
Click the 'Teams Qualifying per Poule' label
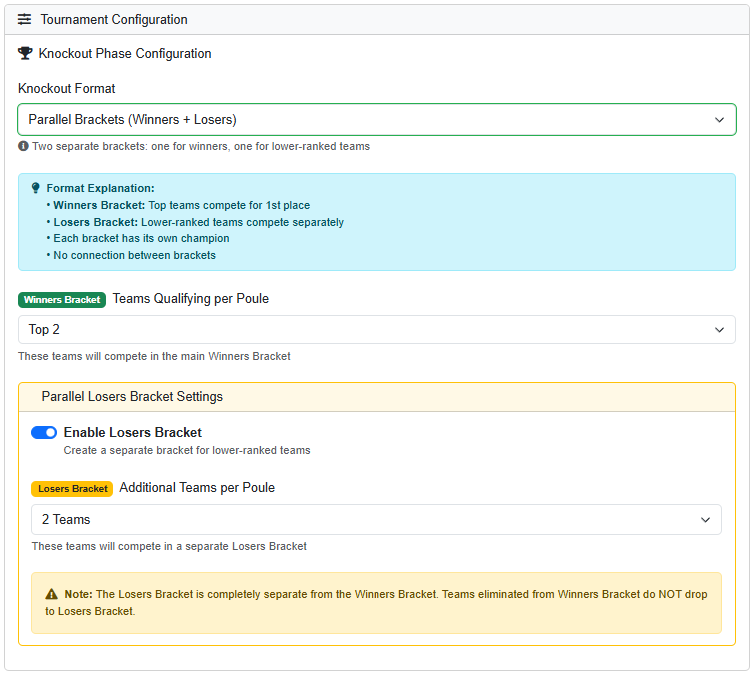191,298
